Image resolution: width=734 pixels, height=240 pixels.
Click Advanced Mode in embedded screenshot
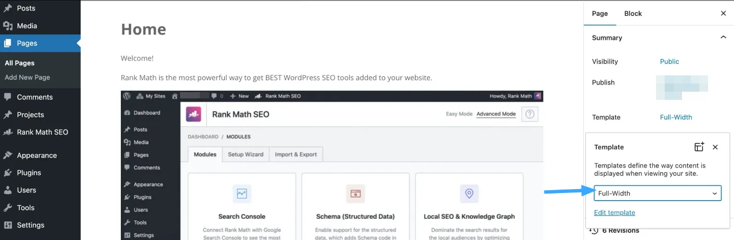point(496,114)
